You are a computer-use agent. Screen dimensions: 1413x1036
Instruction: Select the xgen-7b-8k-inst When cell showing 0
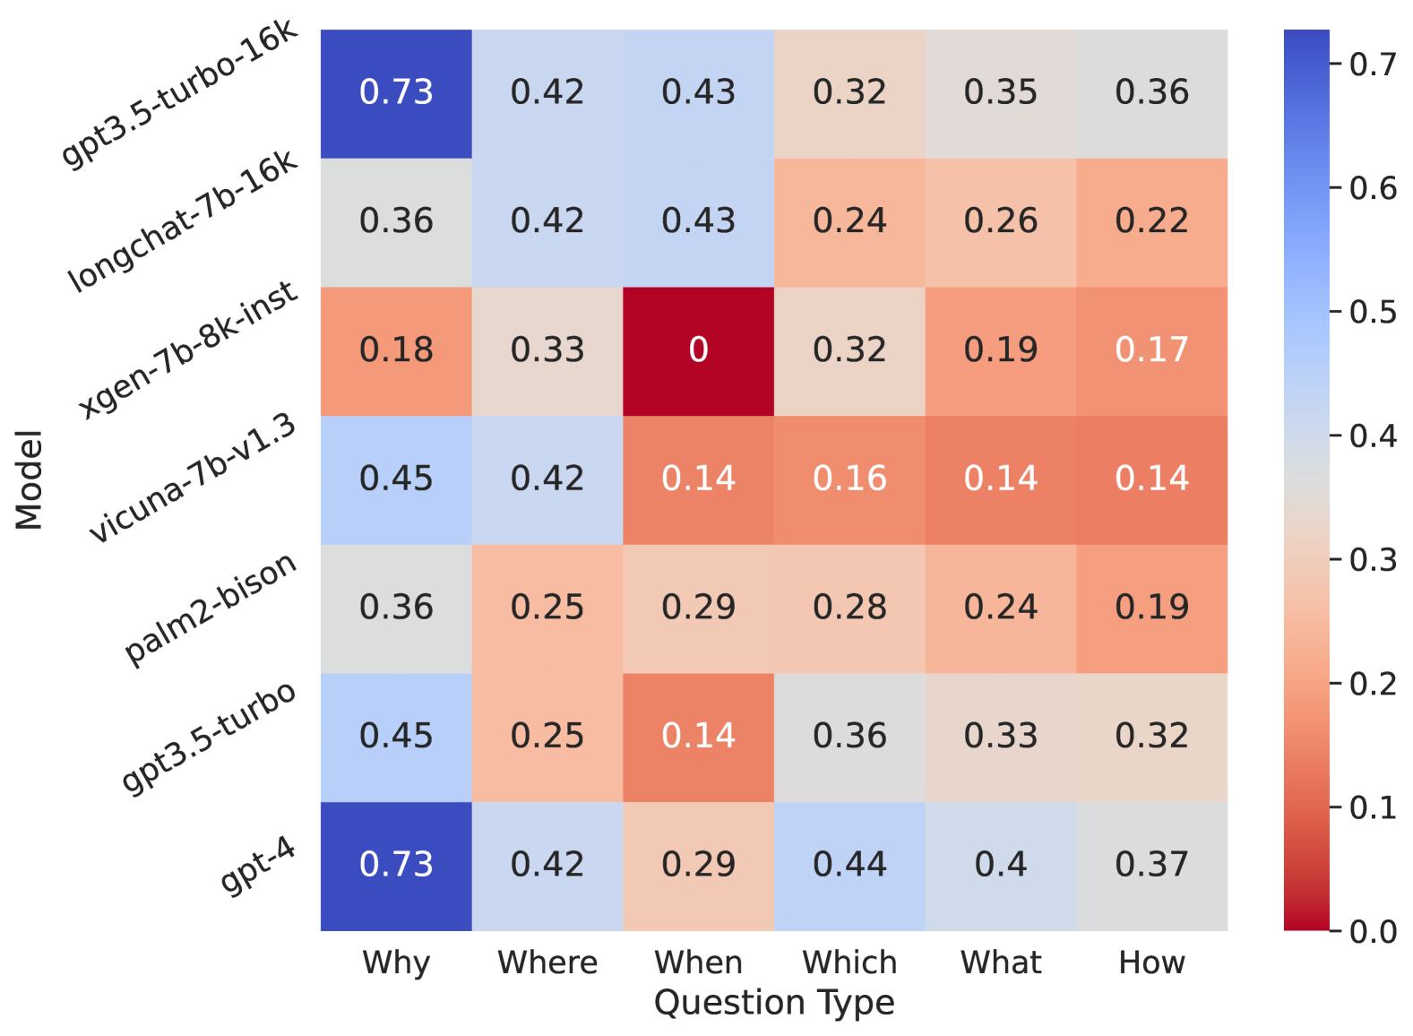698,350
